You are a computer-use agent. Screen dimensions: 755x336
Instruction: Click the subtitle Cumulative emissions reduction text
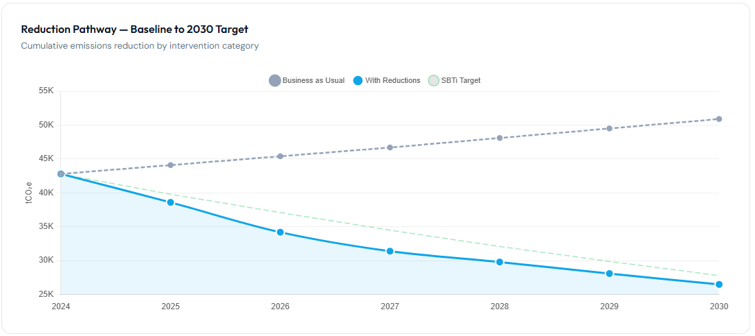[140, 46]
